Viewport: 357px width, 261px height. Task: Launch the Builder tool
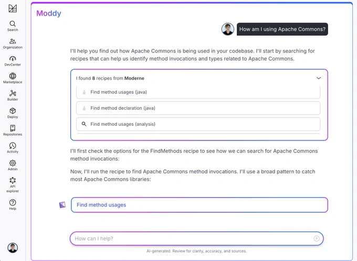point(13,96)
